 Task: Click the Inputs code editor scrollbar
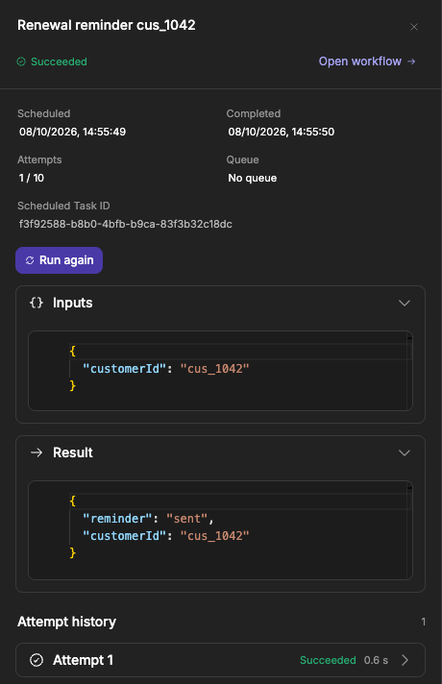[409, 371]
